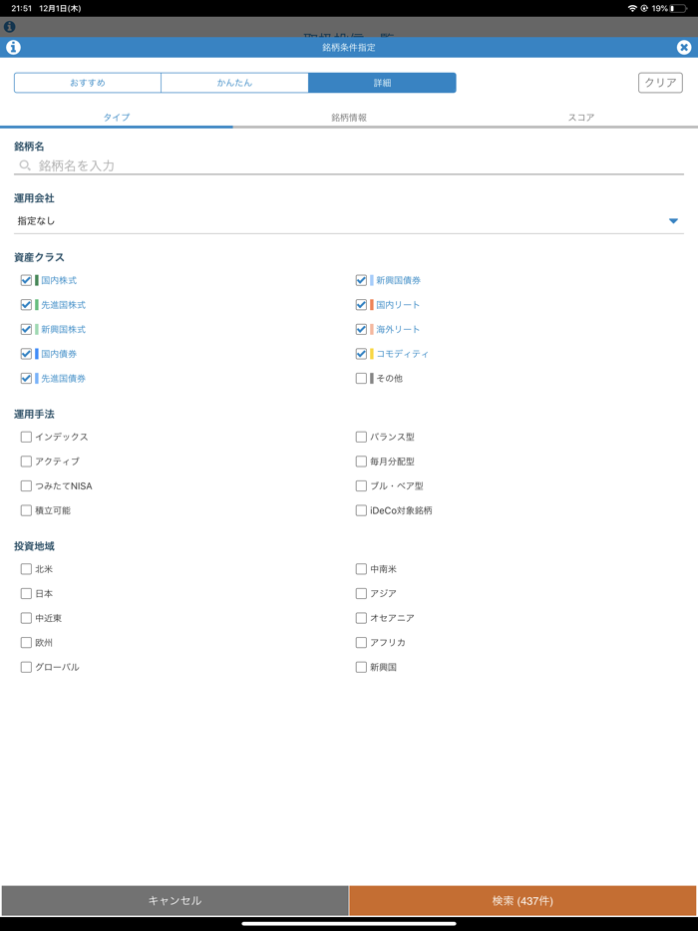
Task: Enable the iDeCo対象銘柄 checkbox
Action: 361,510
